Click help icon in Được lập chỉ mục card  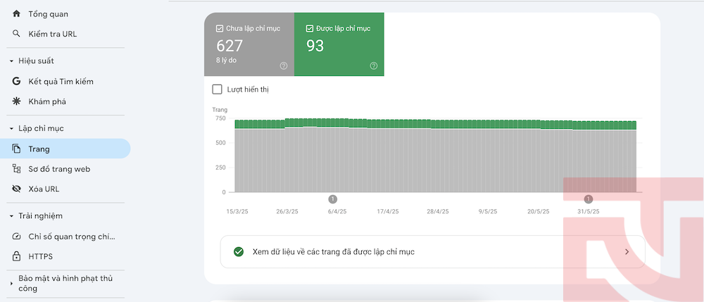(374, 66)
